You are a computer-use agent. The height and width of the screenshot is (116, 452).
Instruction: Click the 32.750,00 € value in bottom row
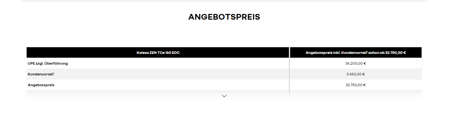click(356, 85)
